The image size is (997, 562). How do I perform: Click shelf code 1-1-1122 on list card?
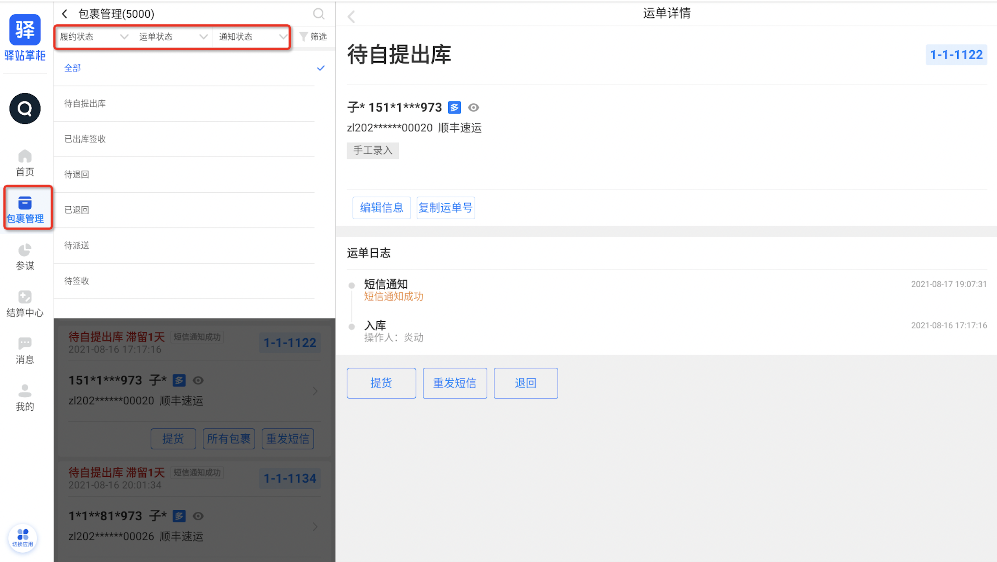(x=290, y=343)
